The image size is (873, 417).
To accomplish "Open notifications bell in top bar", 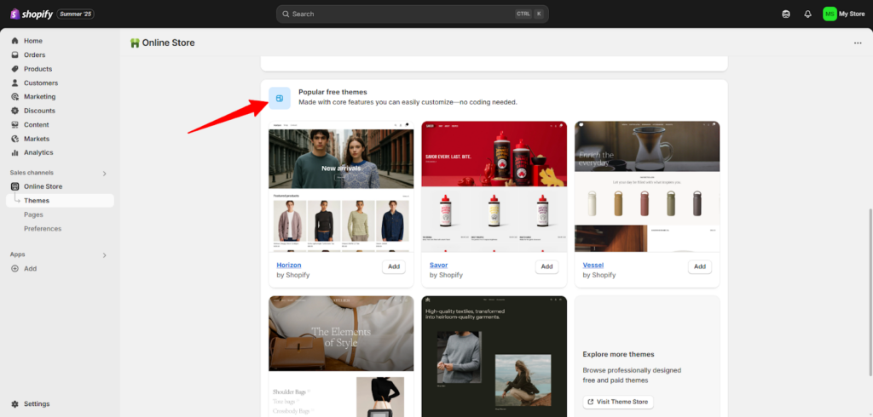I will 807,14.
